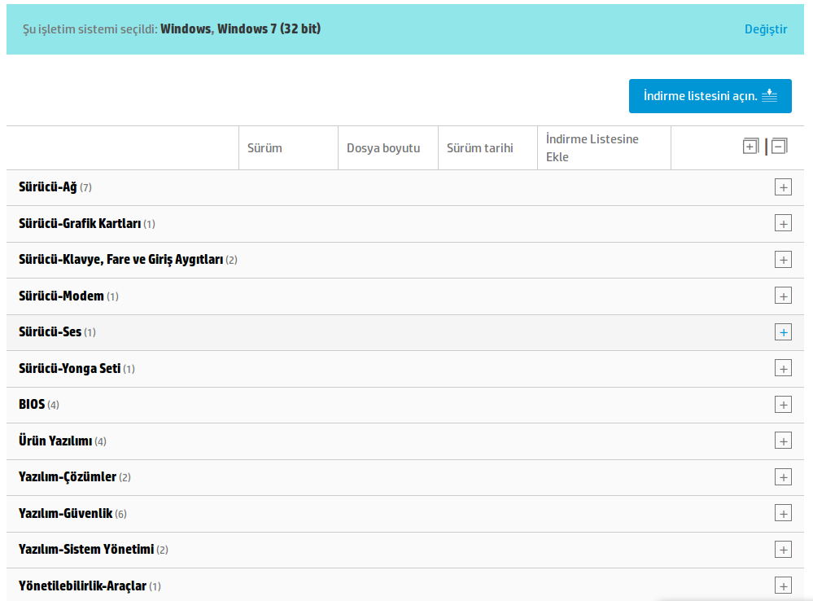Click the Sürücü-Ses row title
The width and height of the screenshot is (813, 601).
pos(50,331)
